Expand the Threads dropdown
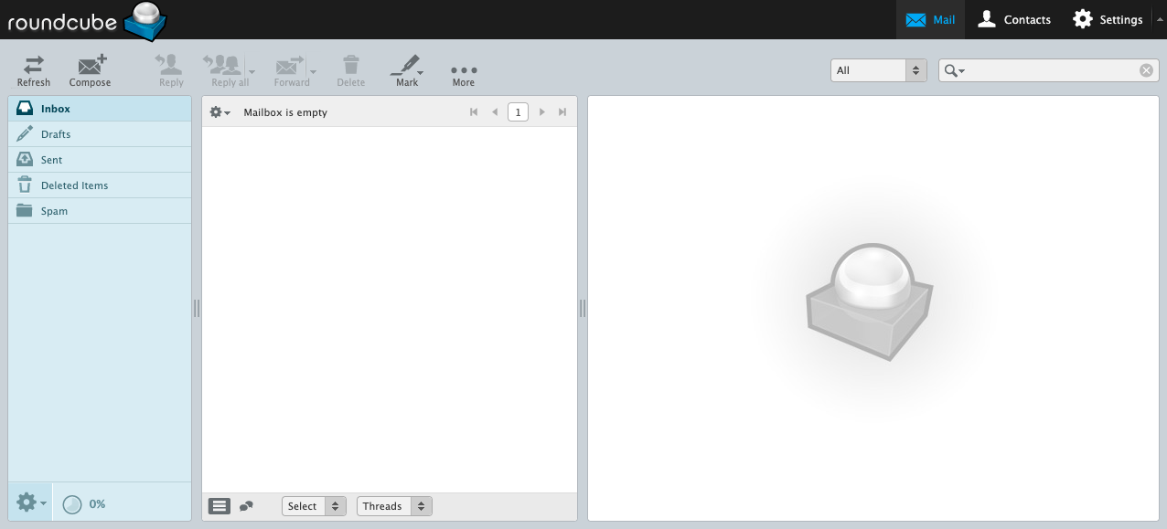 point(393,506)
